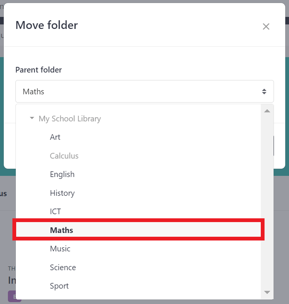289x304 pixels.
Task: Select the ICT folder
Action: click(55, 211)
